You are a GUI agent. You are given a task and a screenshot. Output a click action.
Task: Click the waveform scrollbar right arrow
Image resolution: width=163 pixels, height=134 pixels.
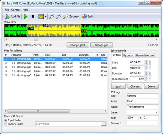(157, 39)
